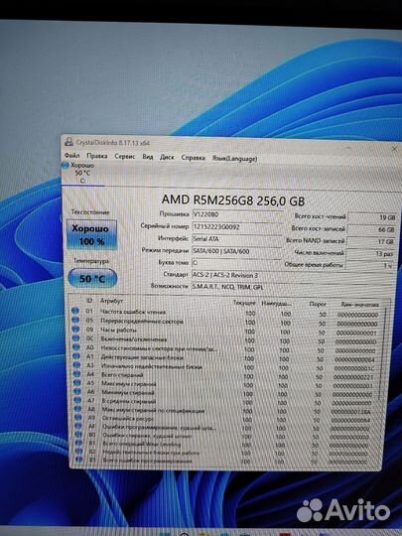
Task: Click the status dot for attribute A4
Action: pyautogui.click(x=77, y=374)
